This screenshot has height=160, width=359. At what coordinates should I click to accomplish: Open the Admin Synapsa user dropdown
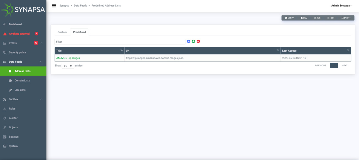(342, 6)
